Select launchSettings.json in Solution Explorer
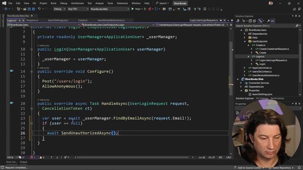This screenshot has width=303, height=170. point(262,94)
